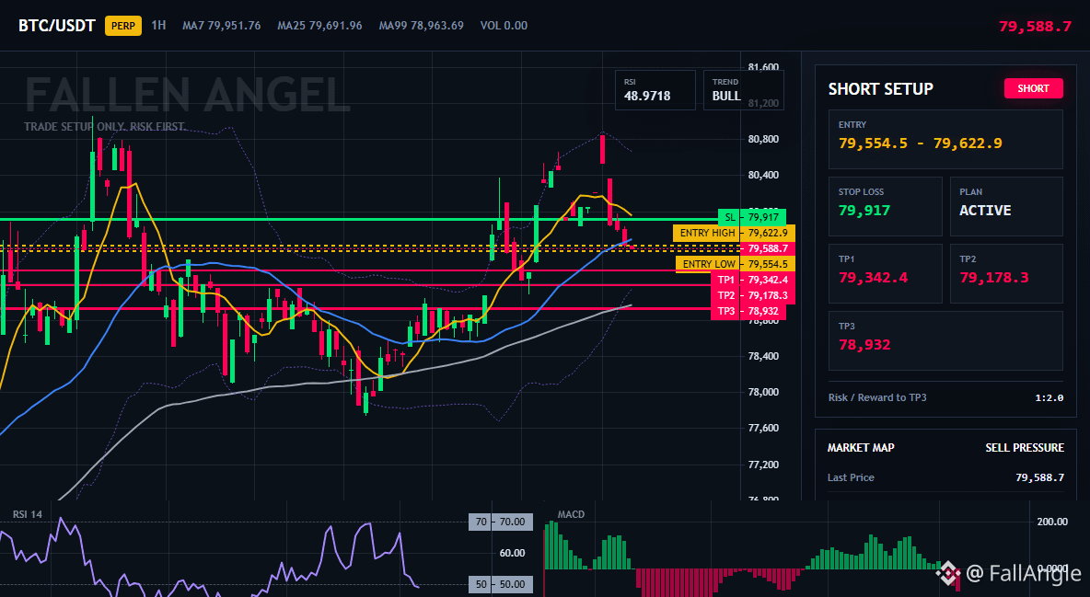The image size is (1090, 597).
Task: Click the top-right 79,588.7 price
Action: [x=1035, y=27]
